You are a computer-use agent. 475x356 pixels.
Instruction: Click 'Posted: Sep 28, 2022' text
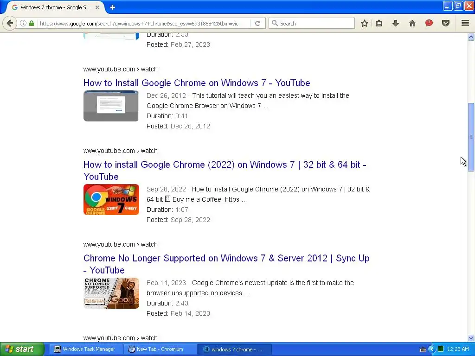pos(178,220)
